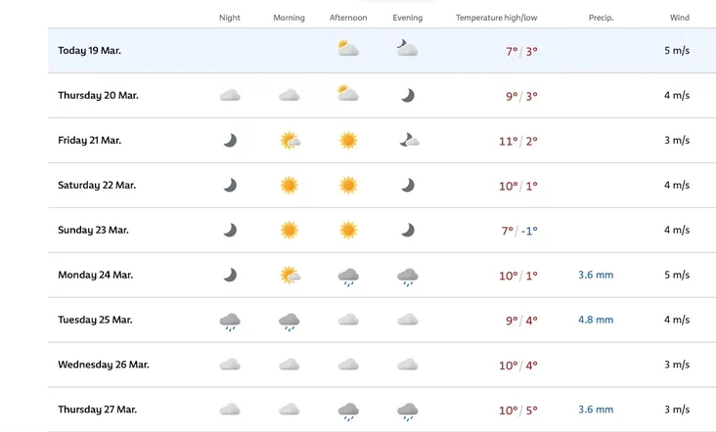Click the Temperature high/low column header
Viewport: 716px width, 432px height.
[496, 18]
